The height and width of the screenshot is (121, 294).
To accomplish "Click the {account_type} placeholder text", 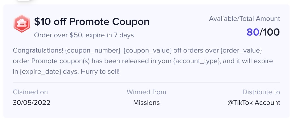I will (196, 61).
